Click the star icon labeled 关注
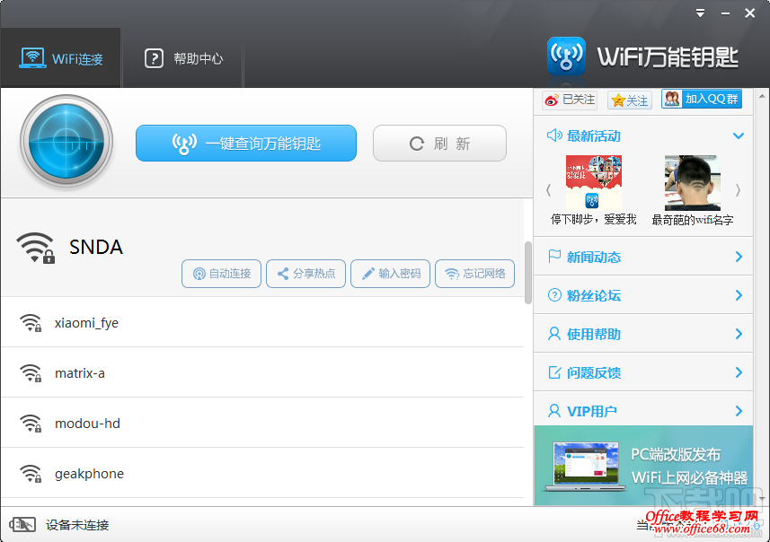This screenshot has height=542, width=770. coord(617,100)
